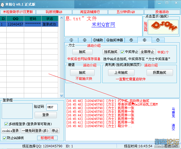Click 现在时间 status bar entry

click(x=138, y=146)
